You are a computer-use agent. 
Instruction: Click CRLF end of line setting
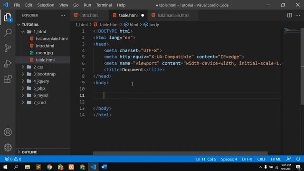(x=261, y=159)
